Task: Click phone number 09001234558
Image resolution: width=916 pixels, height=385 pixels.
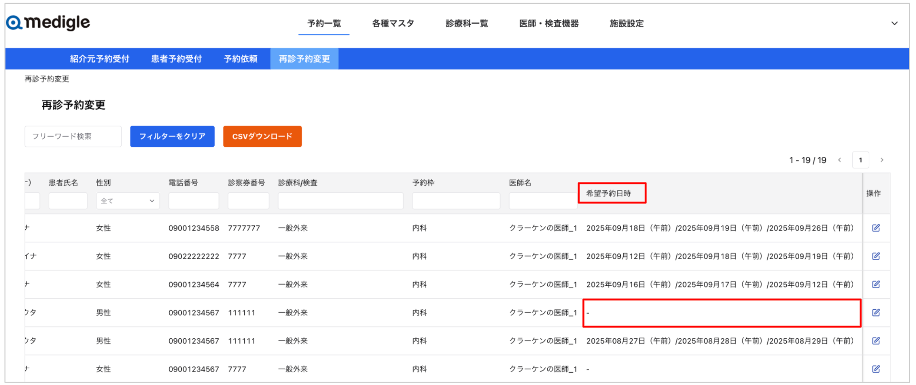Action: (x=194, y=228)
